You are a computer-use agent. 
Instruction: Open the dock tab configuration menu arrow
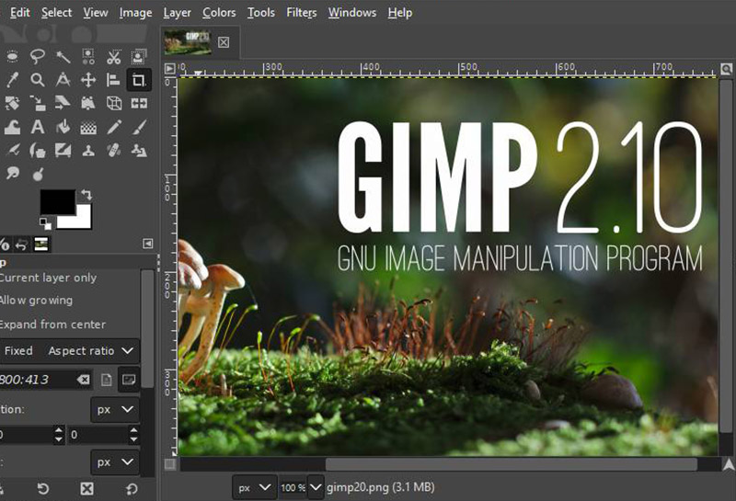tap(148, 244)
